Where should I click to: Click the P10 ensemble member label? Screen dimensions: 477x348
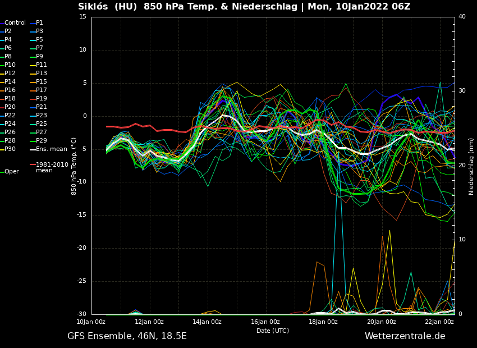tap(10, 65)
